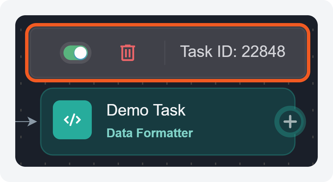Click empty dark canvas below the node
The width and height of the screenshot is (333, 182).
(x=169, y=161)
